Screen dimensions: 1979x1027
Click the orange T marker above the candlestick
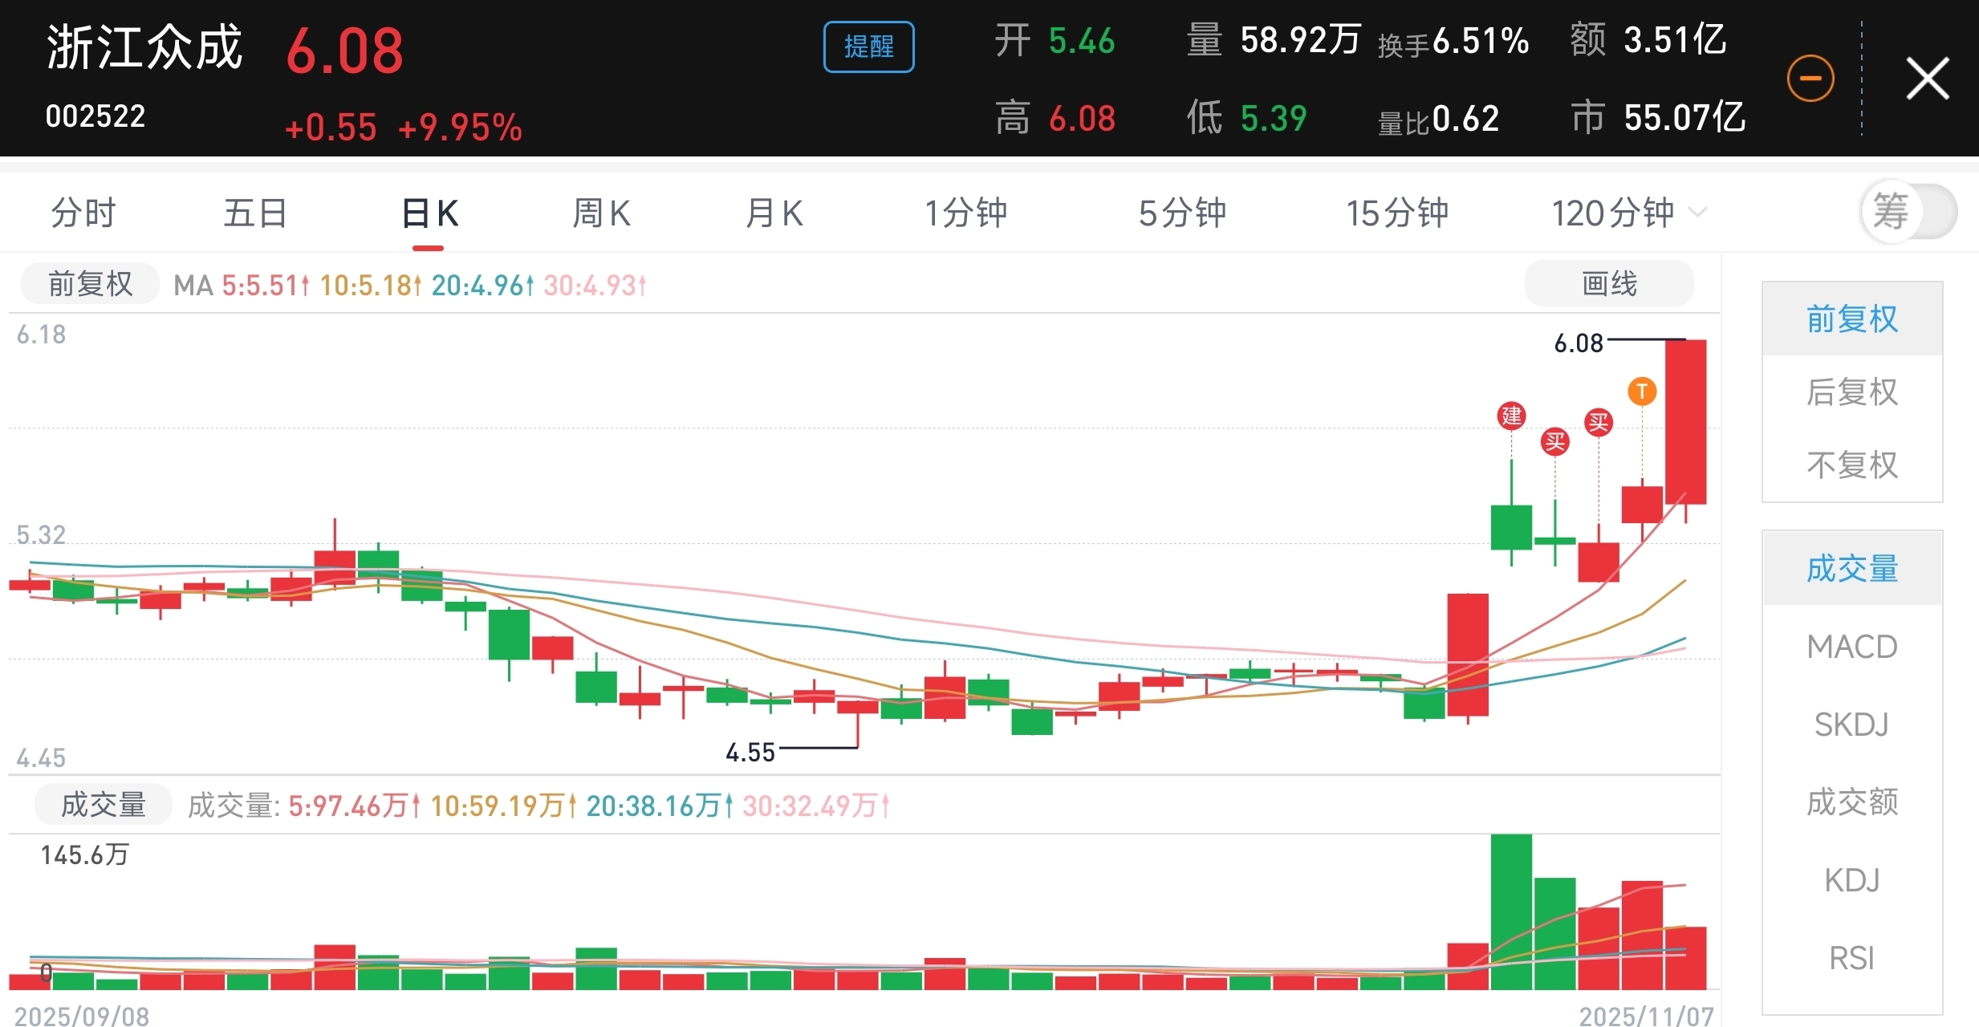click(1642, 392)
